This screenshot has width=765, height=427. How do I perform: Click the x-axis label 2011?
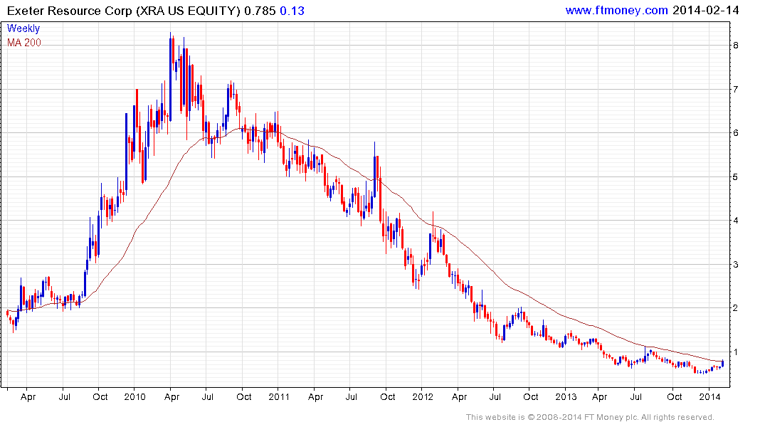click(279, 396)
